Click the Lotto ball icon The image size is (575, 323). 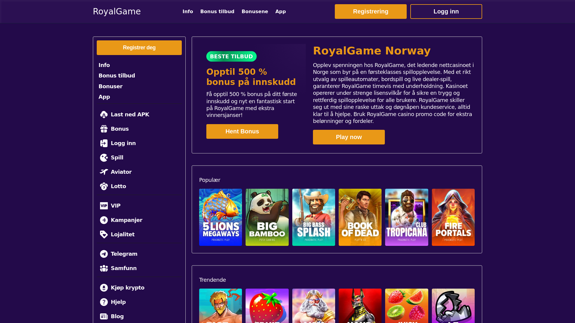104,186
